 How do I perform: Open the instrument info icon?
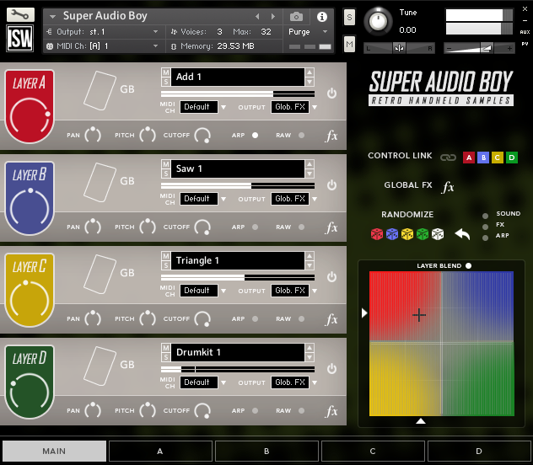[321, 17]
